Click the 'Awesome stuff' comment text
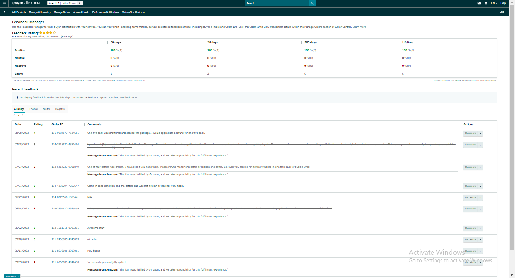Viewport: 515px width, 278px height. point(96,228)
